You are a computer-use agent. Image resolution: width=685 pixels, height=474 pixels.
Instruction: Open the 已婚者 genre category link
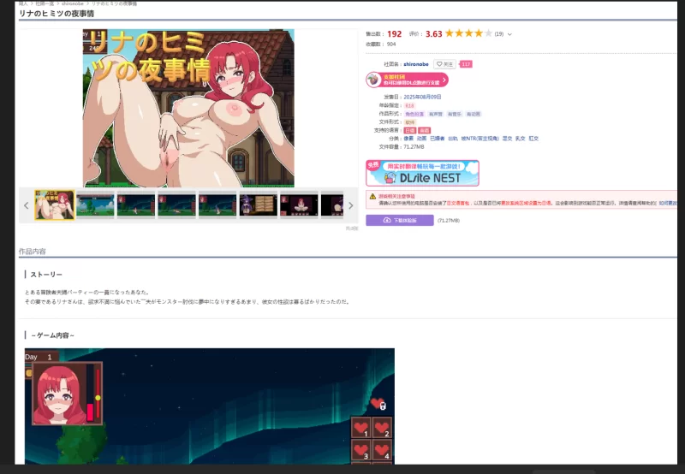437,139
